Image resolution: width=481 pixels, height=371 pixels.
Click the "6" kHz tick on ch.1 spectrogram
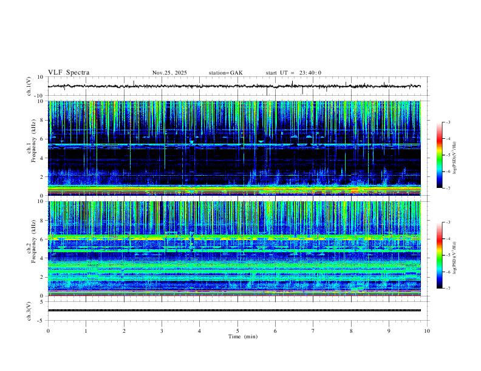point(43,139)
